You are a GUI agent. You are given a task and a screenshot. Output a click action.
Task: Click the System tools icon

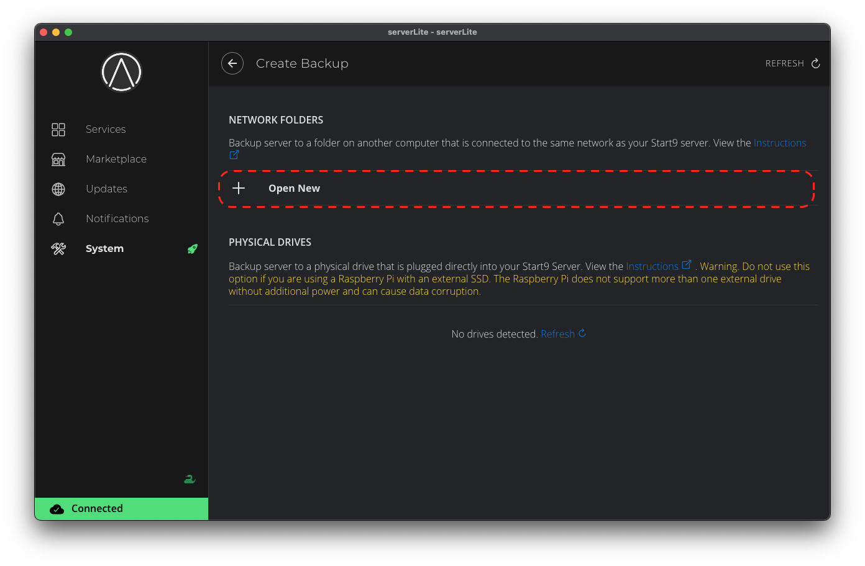coord(58,248)
